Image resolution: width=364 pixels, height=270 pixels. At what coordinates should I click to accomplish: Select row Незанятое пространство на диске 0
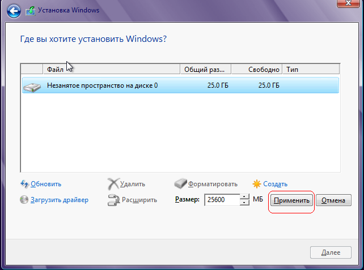pos(180,85)
